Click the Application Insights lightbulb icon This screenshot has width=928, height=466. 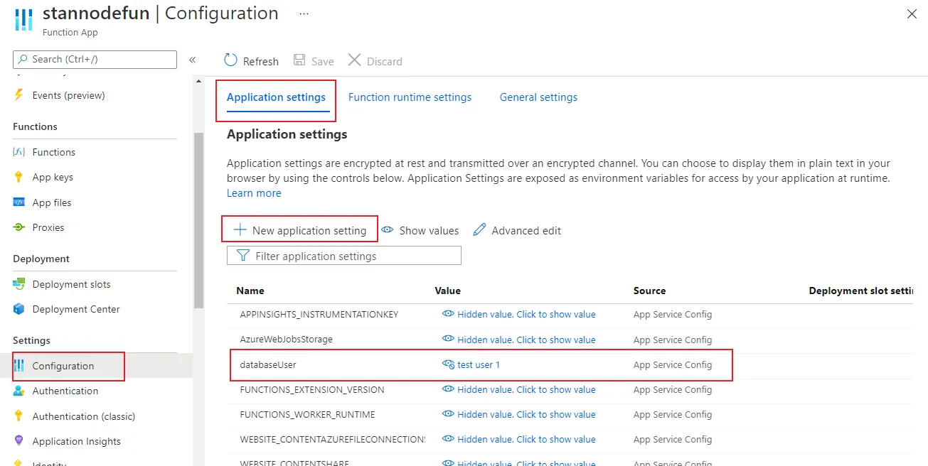coord(19,441)
